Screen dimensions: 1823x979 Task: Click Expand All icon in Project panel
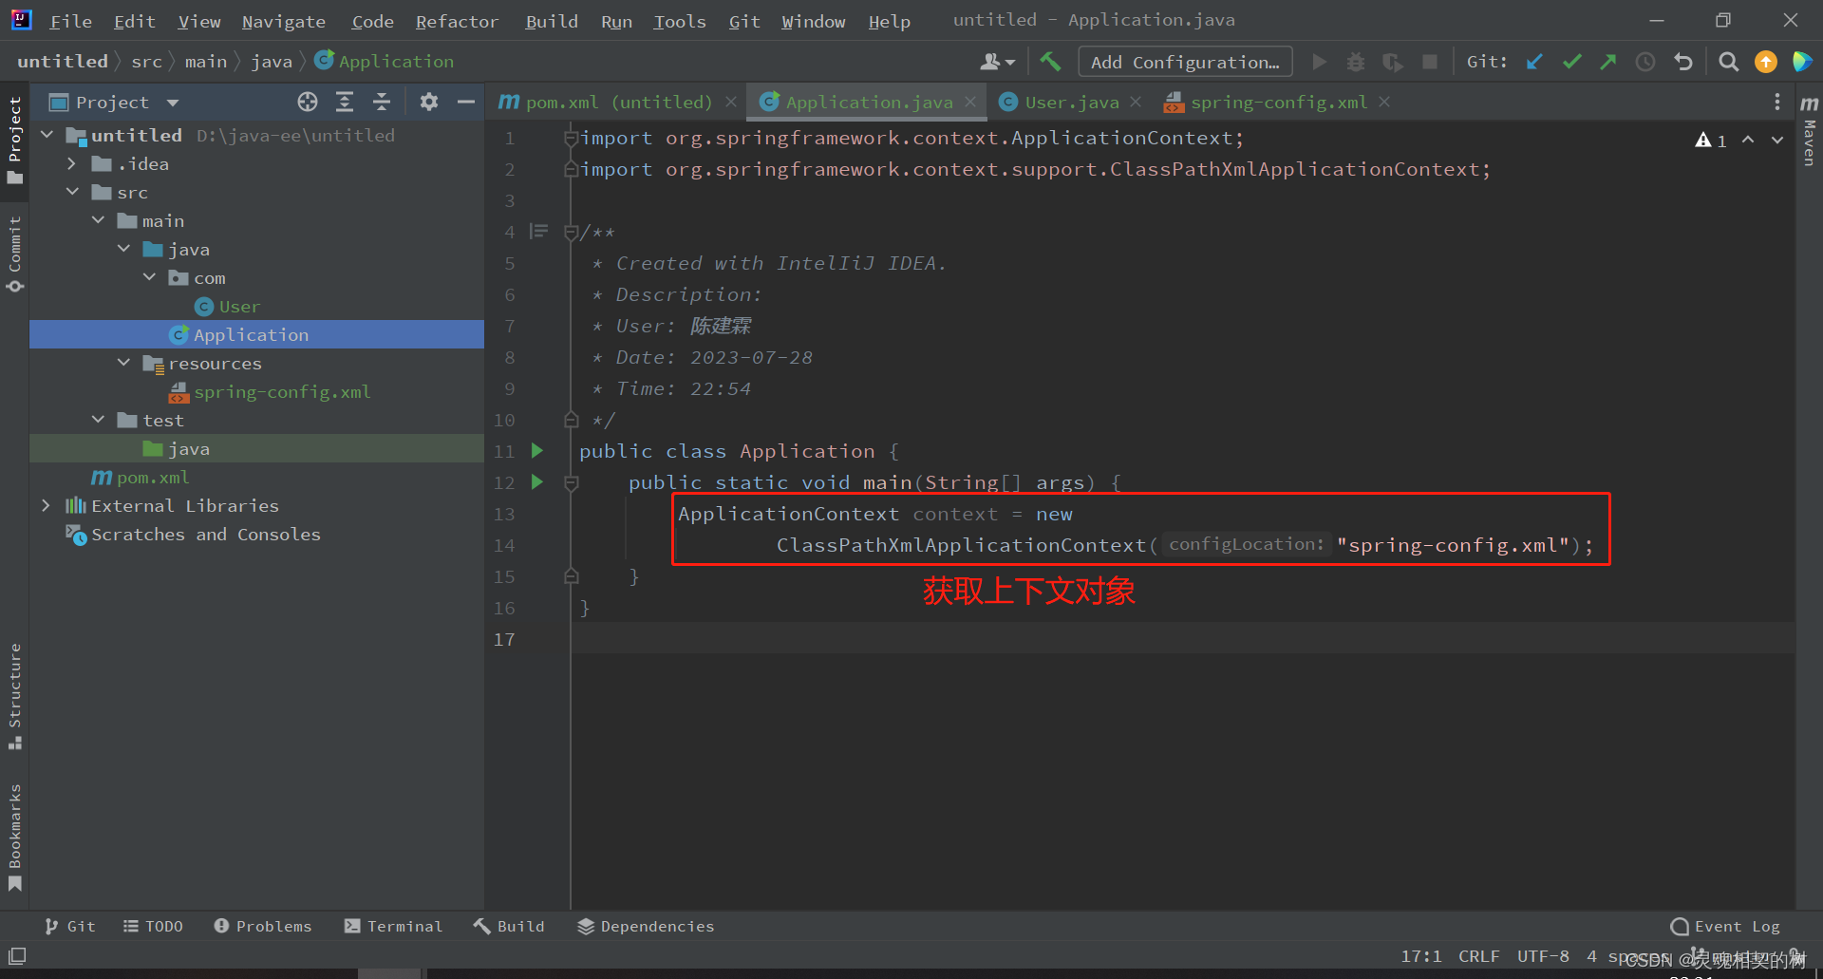point(345,102)
